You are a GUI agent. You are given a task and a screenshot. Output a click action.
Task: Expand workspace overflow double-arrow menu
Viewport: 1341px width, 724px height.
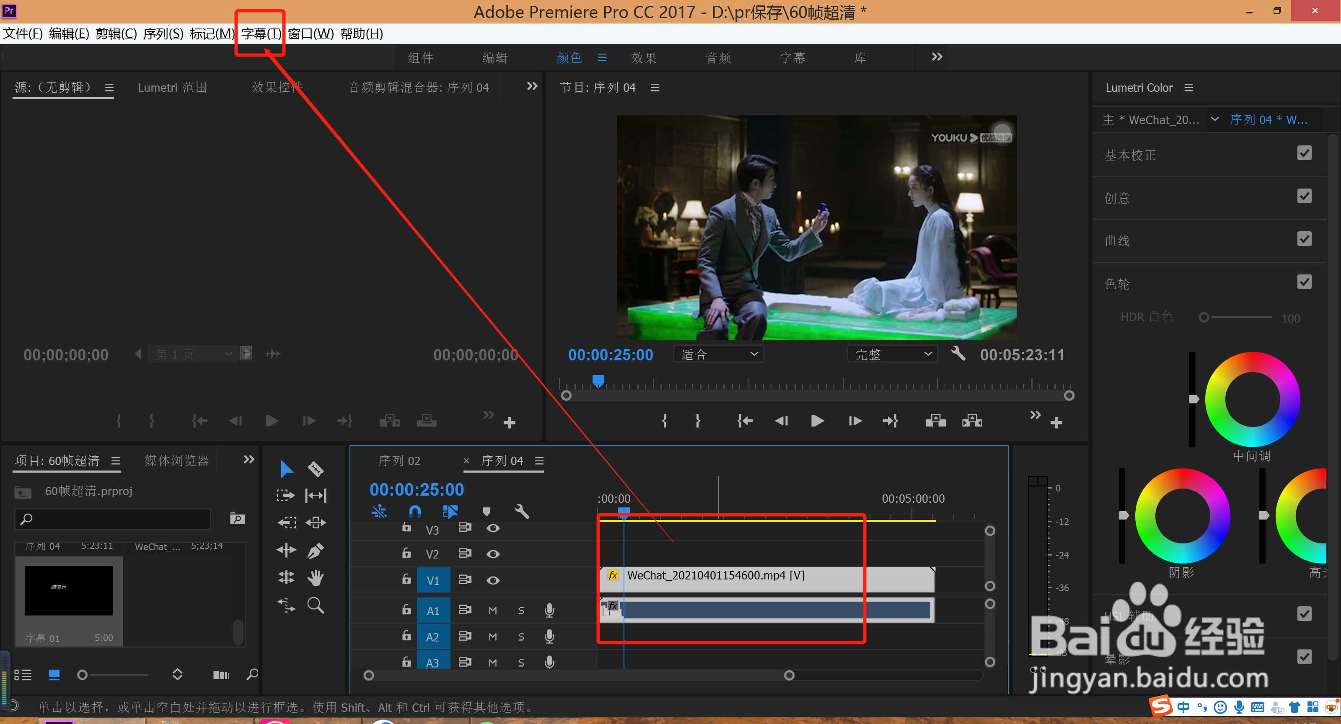937,57
